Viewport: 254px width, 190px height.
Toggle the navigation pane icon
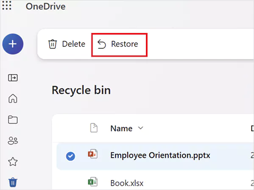(x=13, y=78)
